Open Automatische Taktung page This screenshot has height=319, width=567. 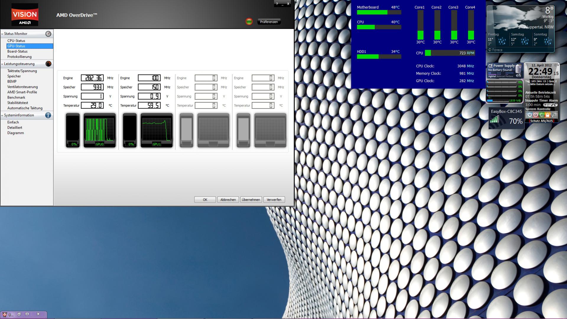pyautogui.click(x=25, y=108)
